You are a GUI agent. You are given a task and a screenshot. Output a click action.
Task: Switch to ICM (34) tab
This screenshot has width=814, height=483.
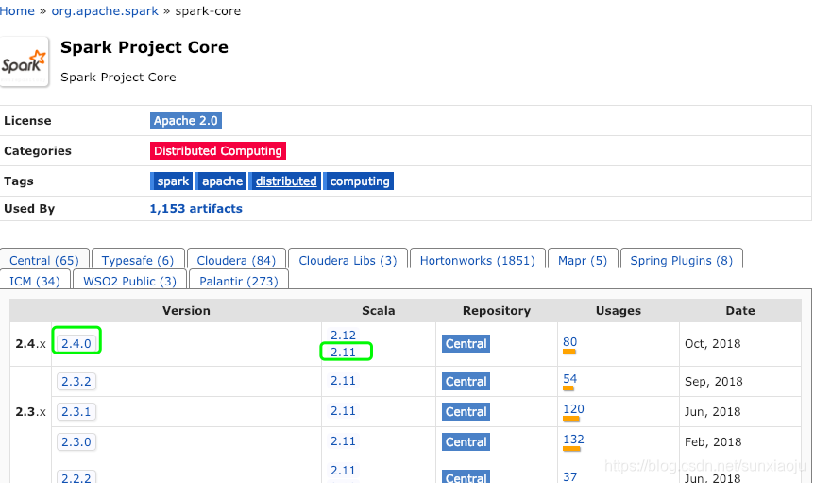pyautogui.click(x=35, y=281)
